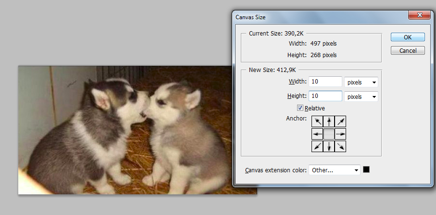Expand the Canvas extension color dropdown
The width and height of the screenshot is (436, 215).
pyautogui.click(x=335, y=170)
